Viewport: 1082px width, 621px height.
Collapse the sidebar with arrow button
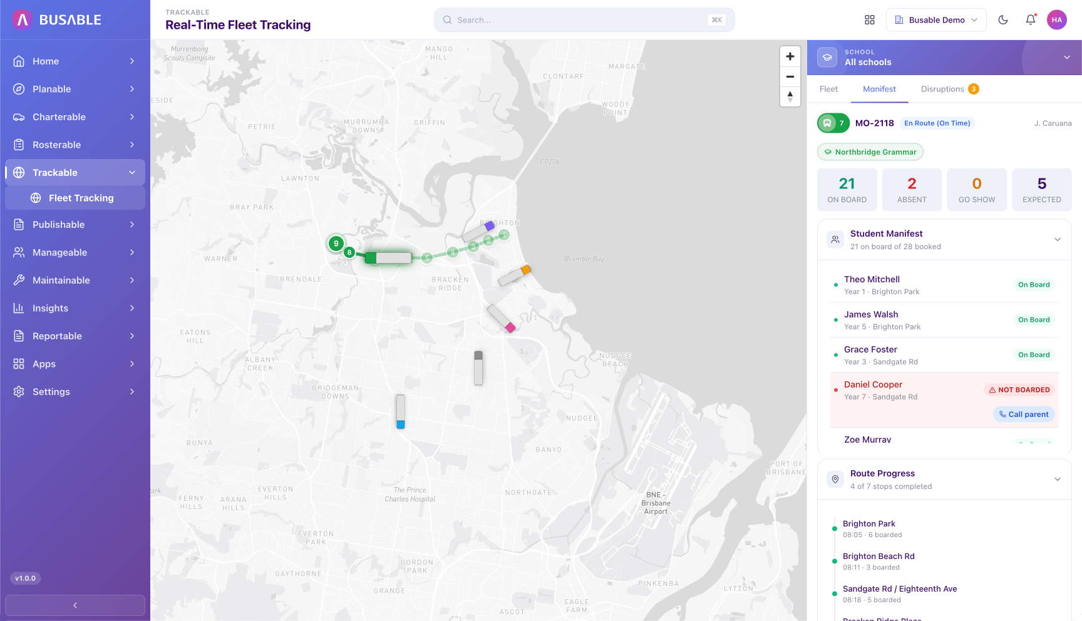[75, 605]
